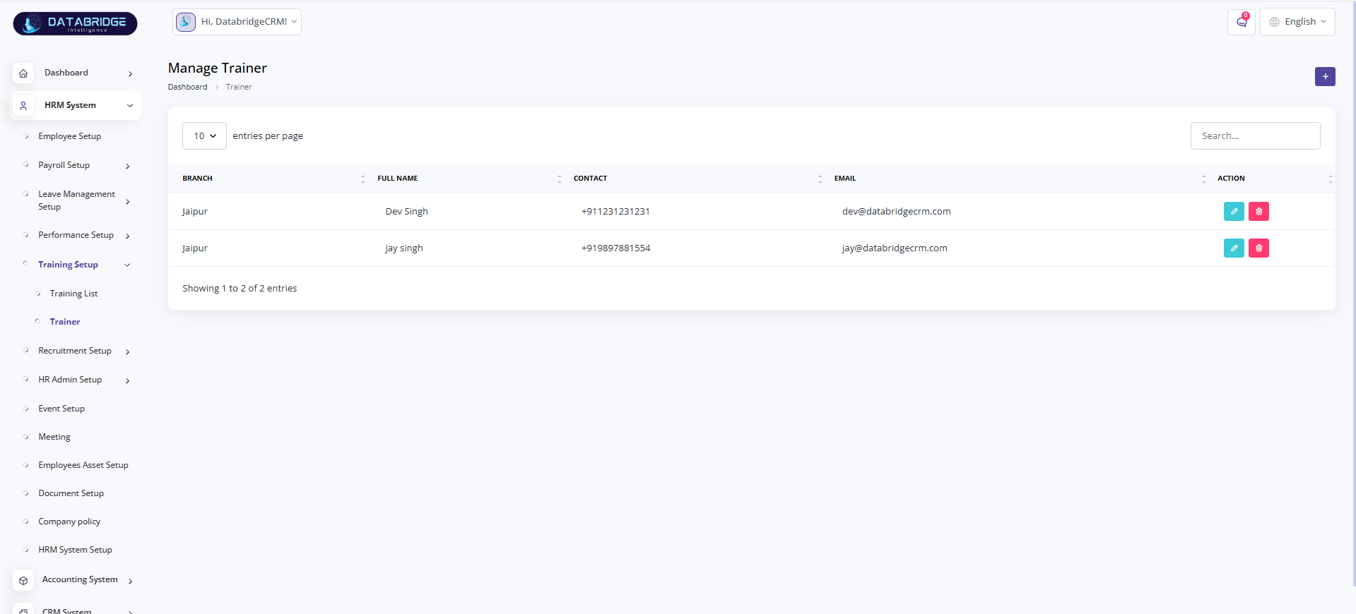Click the globe icon beside English
1356x614 pixels.
pyautogui.click(x=1275, y=22)
